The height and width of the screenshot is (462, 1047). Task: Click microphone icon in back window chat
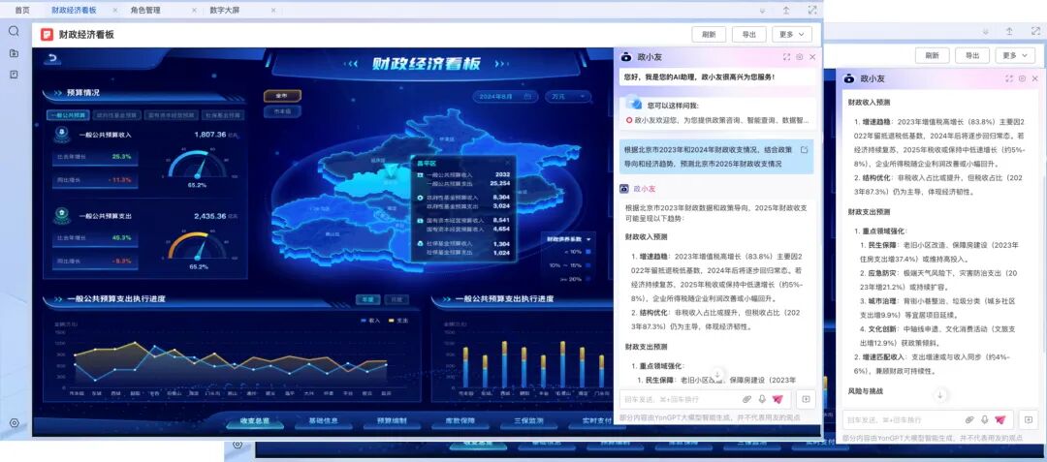[984, 420]
